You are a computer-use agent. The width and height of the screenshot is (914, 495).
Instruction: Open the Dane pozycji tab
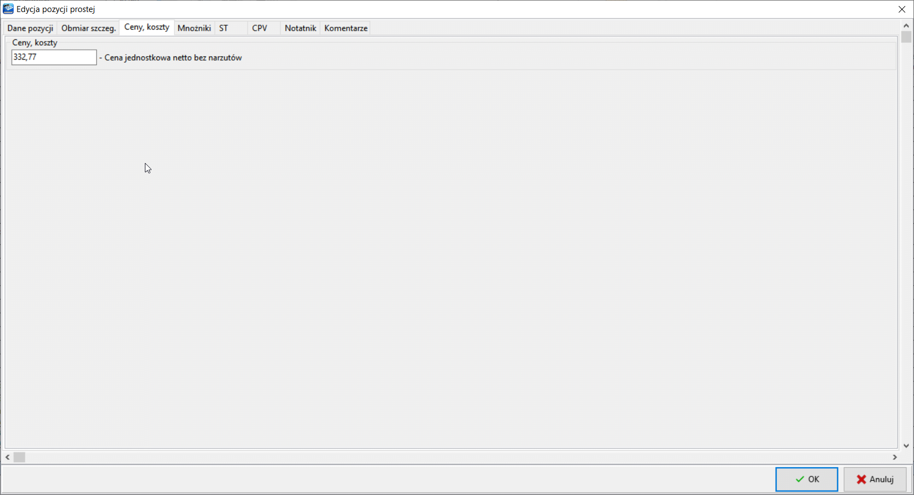30,28
